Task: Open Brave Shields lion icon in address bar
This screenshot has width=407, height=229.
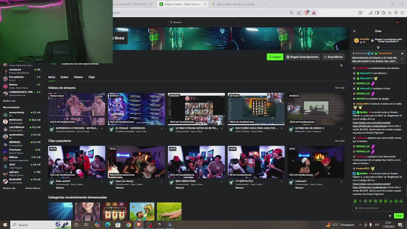Action: click(307, 13)
